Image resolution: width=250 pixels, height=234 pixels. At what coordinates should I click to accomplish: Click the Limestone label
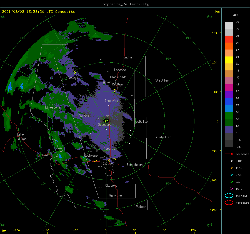tap(52, 107)
